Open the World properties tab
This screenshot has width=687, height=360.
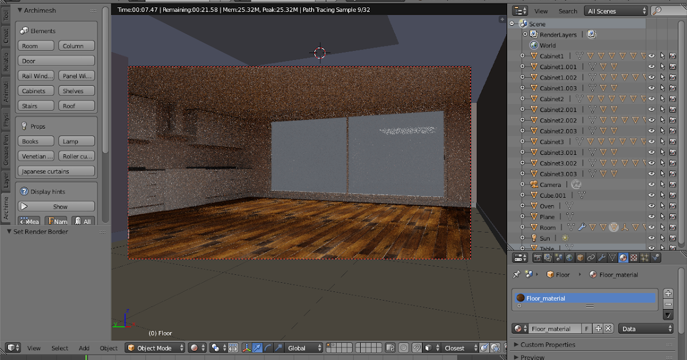[570, 258]
